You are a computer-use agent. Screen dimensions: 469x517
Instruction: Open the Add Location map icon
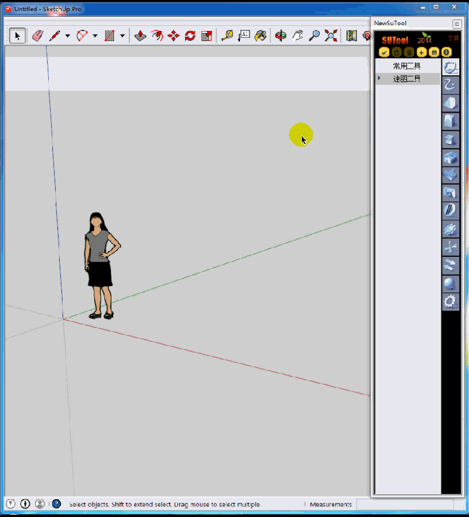[351, 36]
